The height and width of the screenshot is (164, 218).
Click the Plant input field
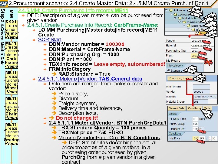195,56
